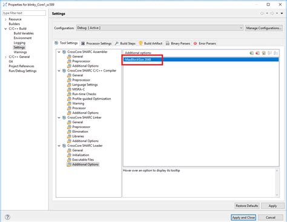Screen dimensions: 287x222
Task: Open the Back history dropdown arrow
Action: (x=267, y=13)
